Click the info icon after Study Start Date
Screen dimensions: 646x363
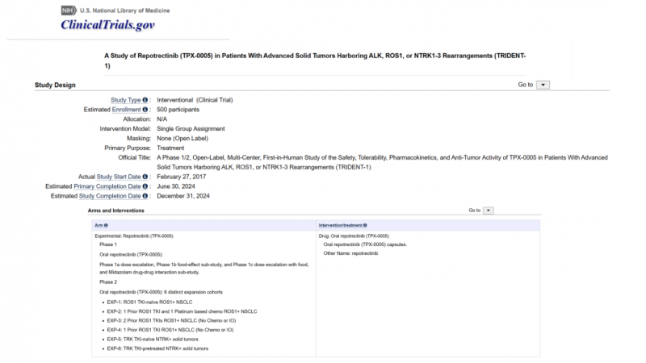click(x=145, y=177)
